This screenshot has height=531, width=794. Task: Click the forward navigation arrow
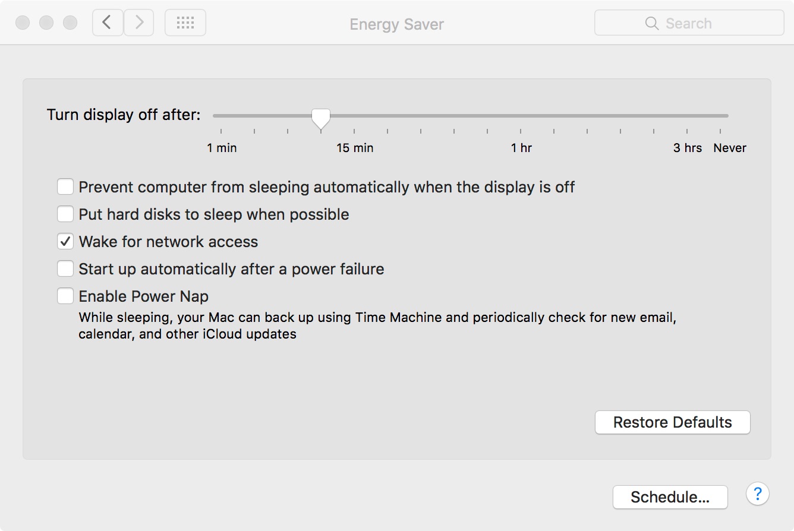(139, 23)
